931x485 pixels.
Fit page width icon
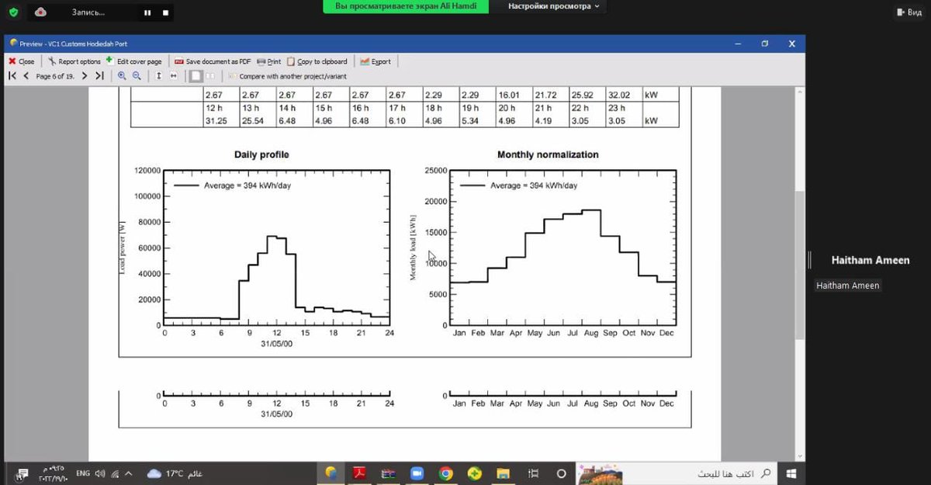tap(173, 76)
